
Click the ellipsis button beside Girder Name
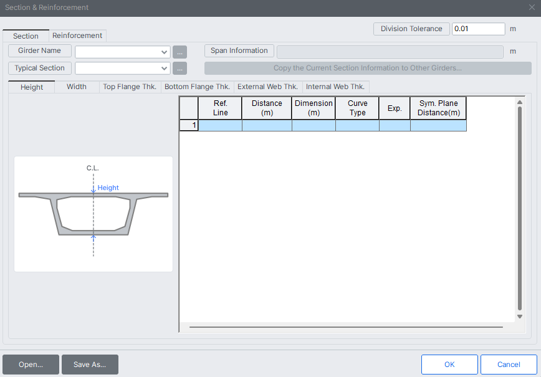click(180, 52)
